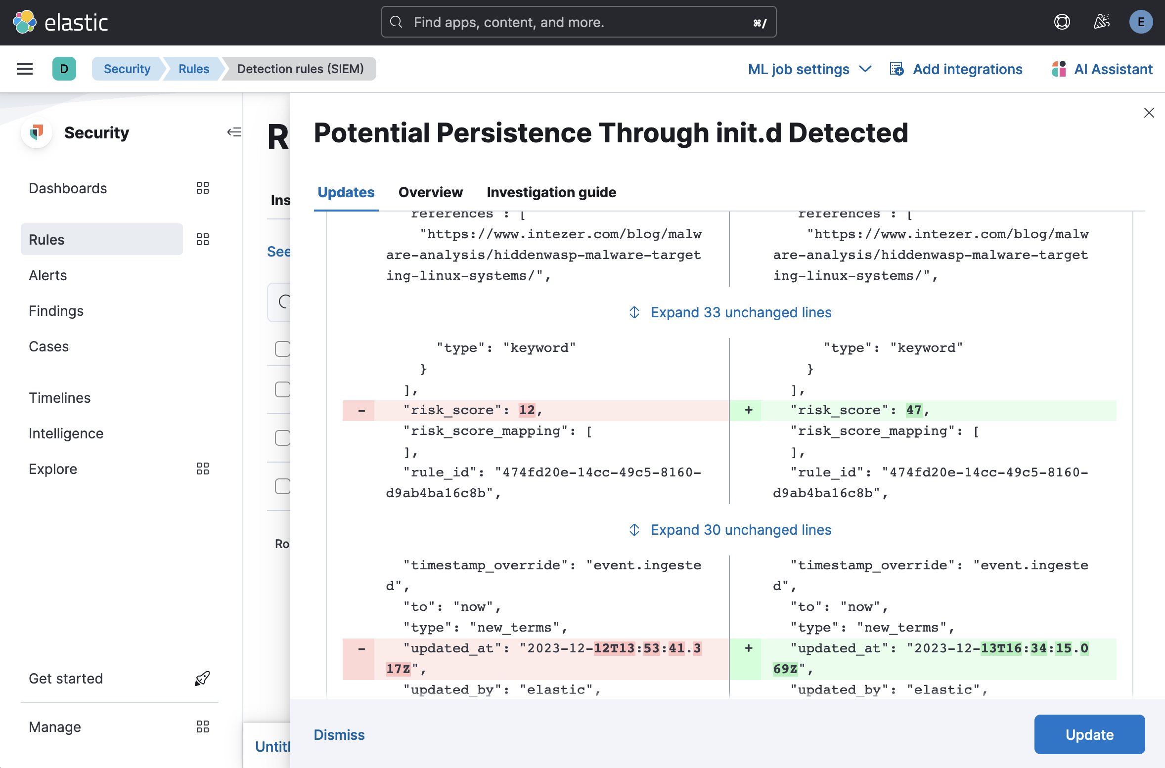Open Rules submenu grid icon

(203, 239)
